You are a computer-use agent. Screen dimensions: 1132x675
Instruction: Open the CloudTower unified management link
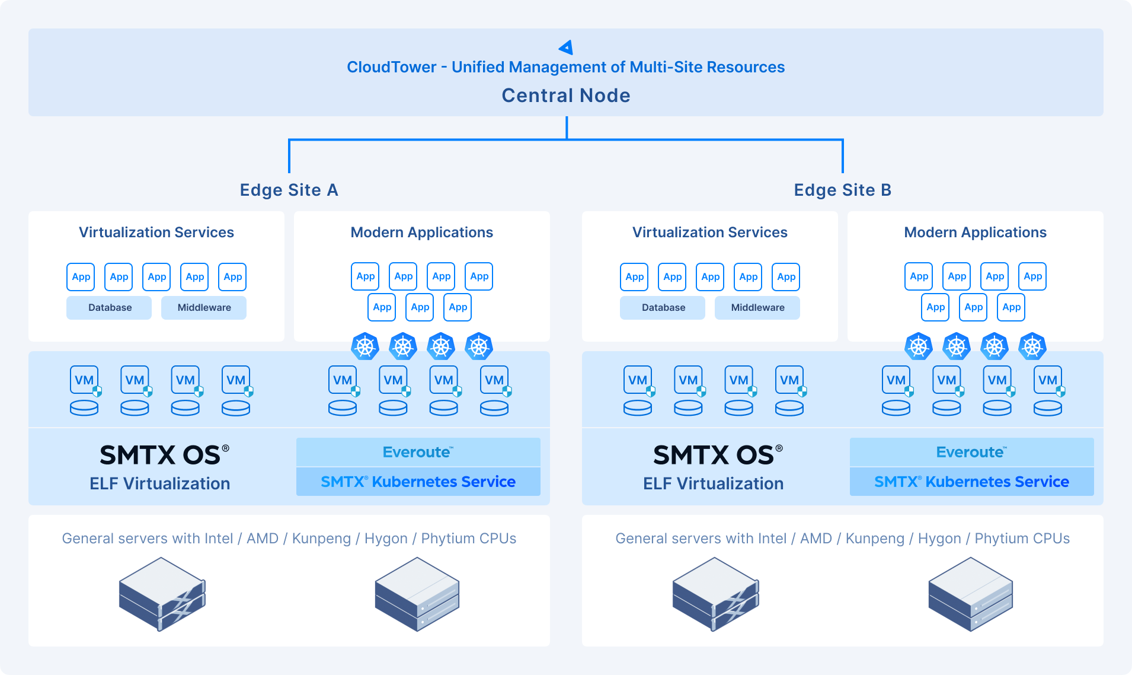point(565,67)
